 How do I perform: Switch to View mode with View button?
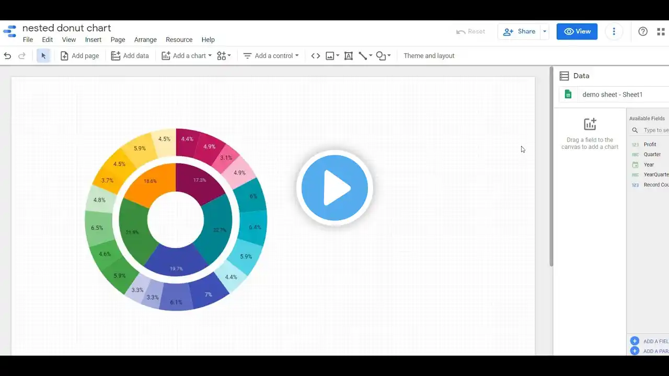coord(577,31)
